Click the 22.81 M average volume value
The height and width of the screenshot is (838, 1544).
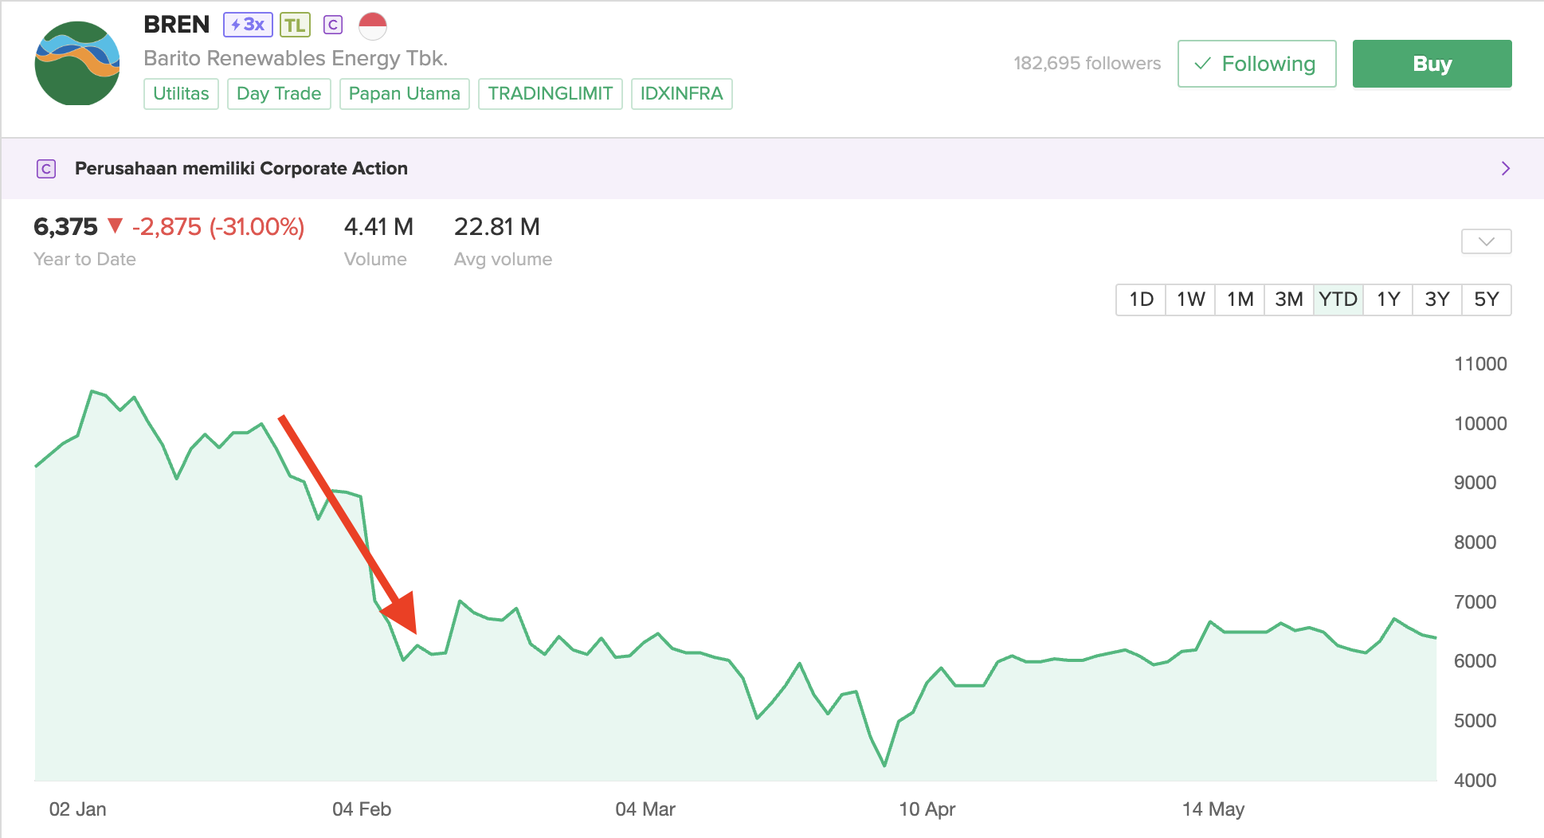coord(497,227)
